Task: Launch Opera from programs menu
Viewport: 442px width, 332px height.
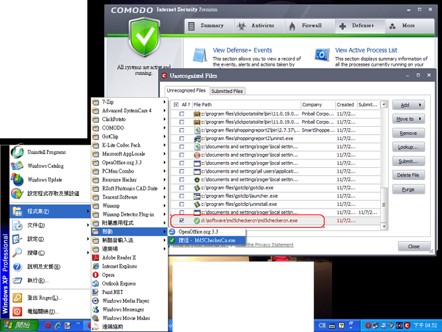Action: pos(130,275)
